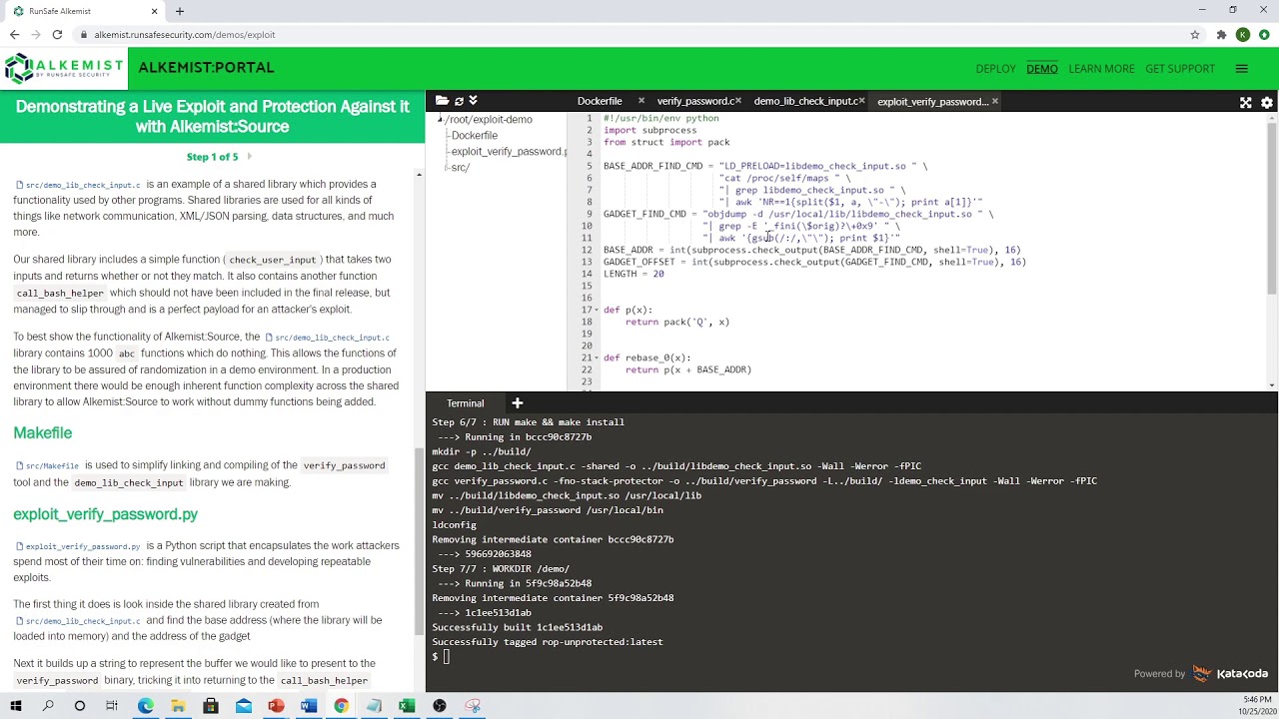
Task: Open OBS Studio from taskbar
Action: click(x=440, y=706)
